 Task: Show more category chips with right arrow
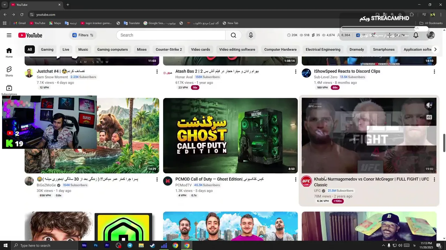coord(435,49)
